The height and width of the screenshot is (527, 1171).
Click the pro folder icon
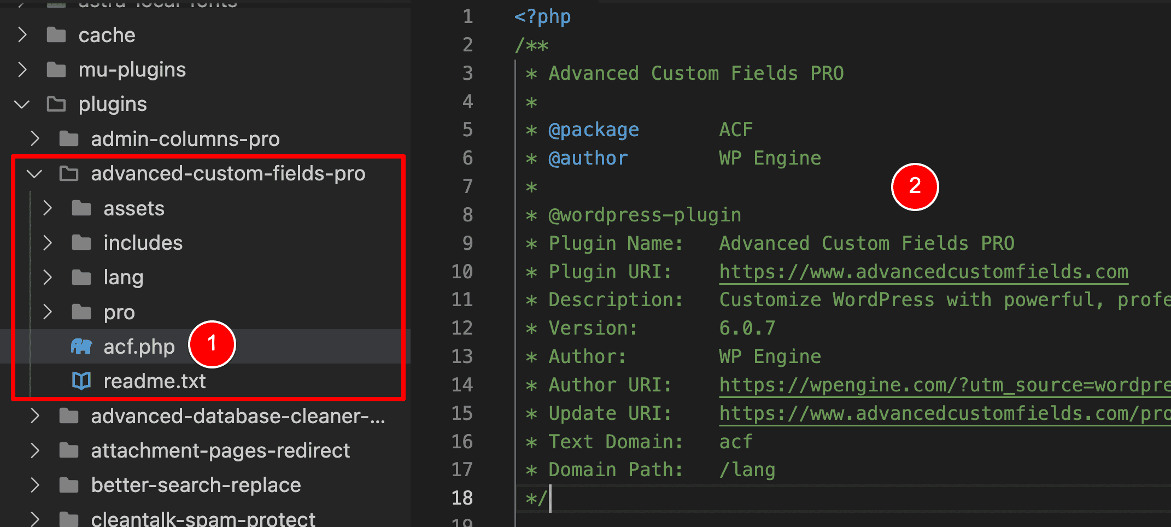point(81,312)
